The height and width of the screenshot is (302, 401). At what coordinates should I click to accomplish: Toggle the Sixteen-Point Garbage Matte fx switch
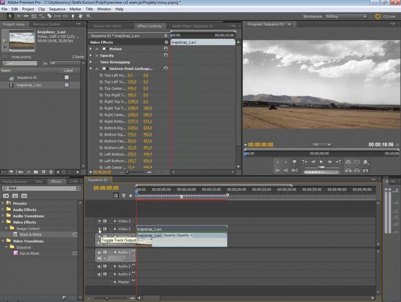pyautogui.click(x=97, y=68)
